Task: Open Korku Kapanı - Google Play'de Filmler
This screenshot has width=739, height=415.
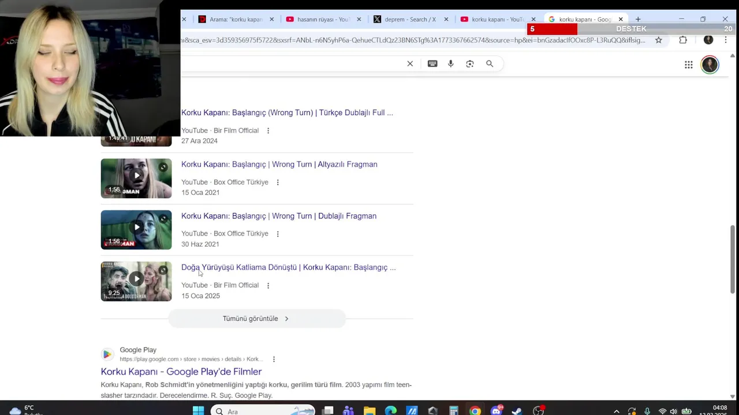Action: click(x=181, y=372)
